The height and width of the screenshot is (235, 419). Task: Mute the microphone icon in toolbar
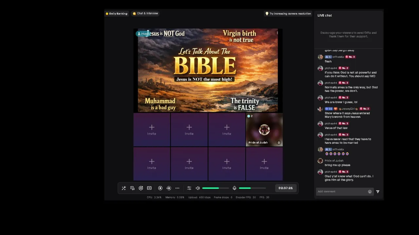[x=234, y=188]
